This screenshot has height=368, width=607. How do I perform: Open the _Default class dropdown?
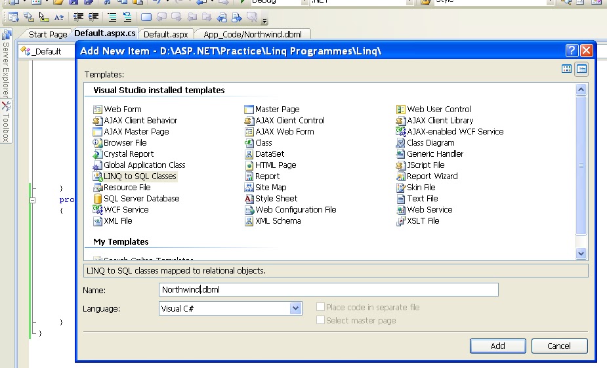click(47, 51)
